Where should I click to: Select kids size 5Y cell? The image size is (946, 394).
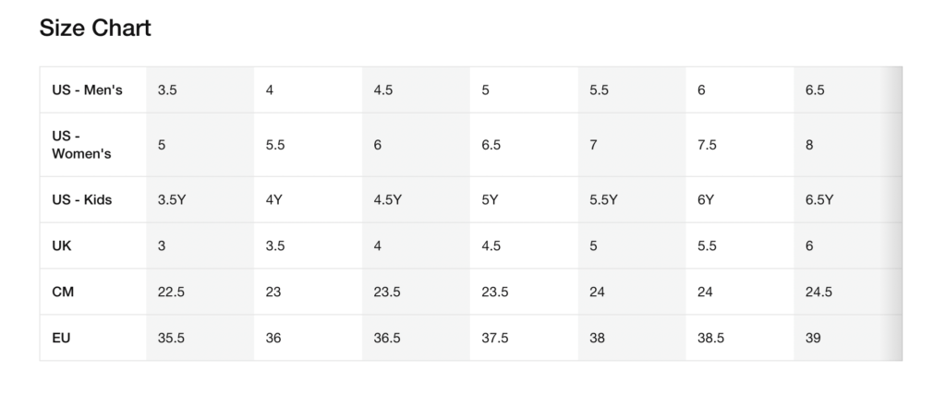[491, 199]
